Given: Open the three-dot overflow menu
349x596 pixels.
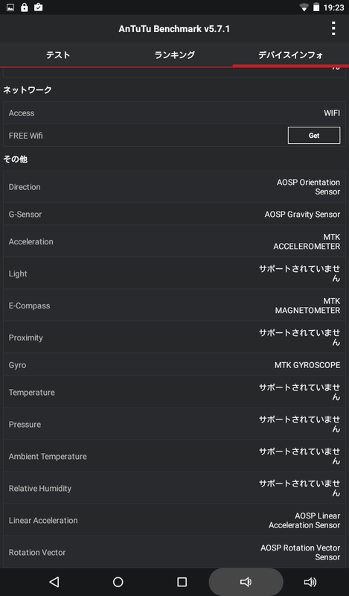Looking at the screenshot, I should [333, 28].
